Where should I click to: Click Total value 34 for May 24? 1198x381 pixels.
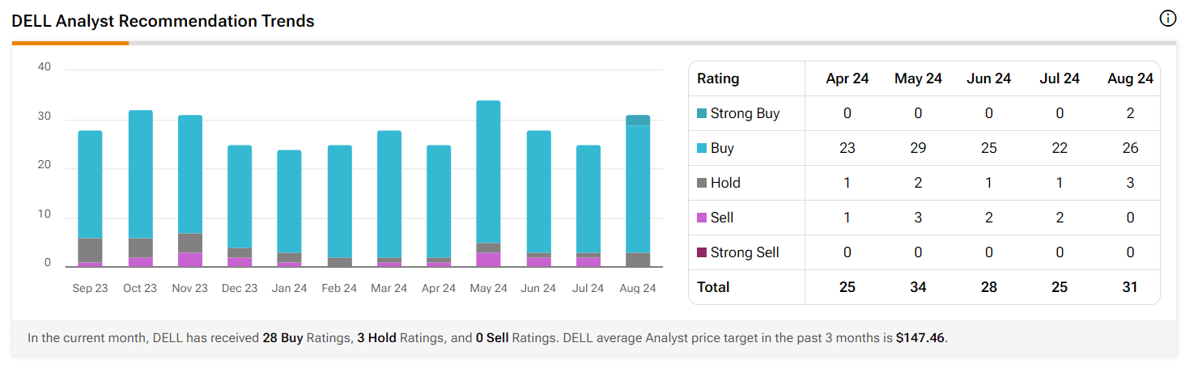(x=918, y=287)
